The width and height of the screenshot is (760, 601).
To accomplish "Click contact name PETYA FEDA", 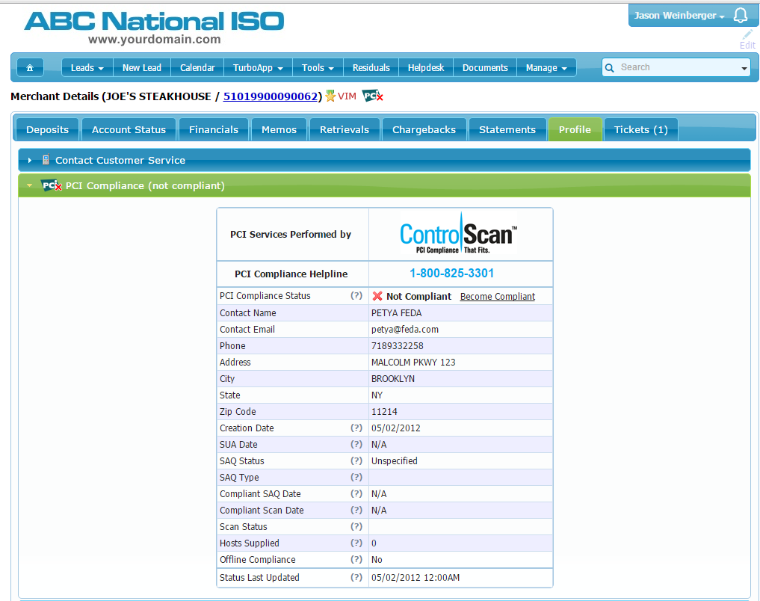I will point(397,312).
